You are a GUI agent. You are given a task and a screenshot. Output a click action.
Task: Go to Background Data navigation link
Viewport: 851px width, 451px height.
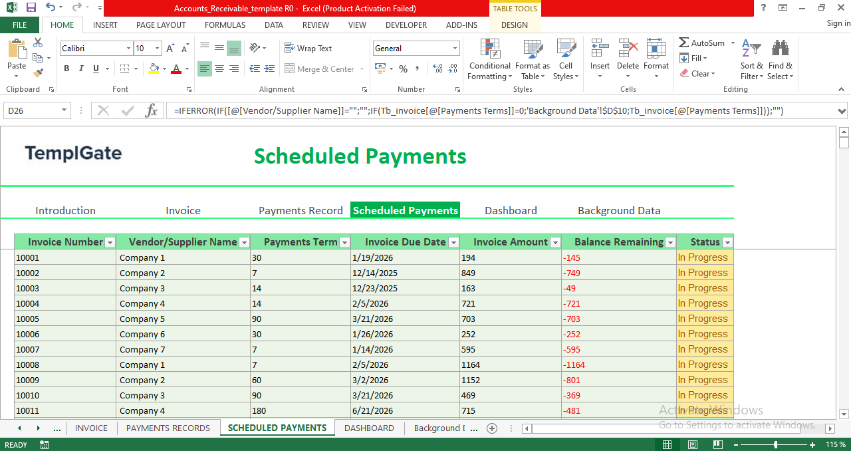(619, 210)
